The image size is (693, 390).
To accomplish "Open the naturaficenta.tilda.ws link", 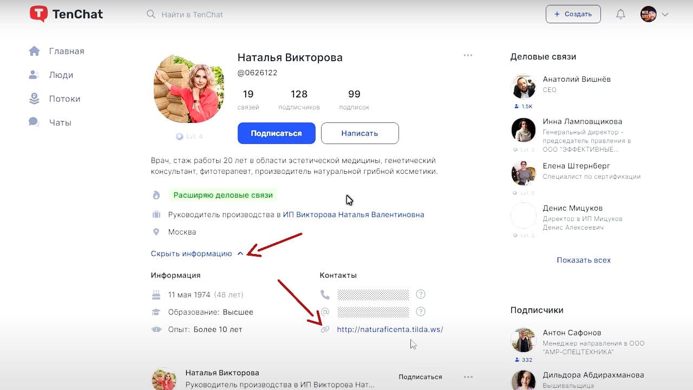I will [390, 329].
